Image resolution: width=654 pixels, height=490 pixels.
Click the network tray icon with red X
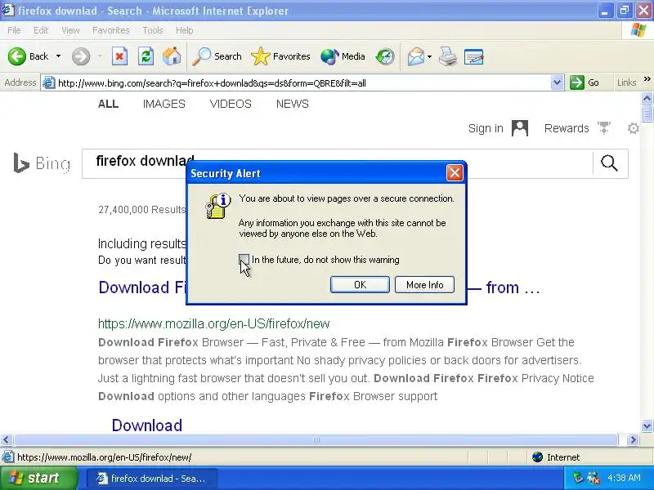click(x=594, y=478)
